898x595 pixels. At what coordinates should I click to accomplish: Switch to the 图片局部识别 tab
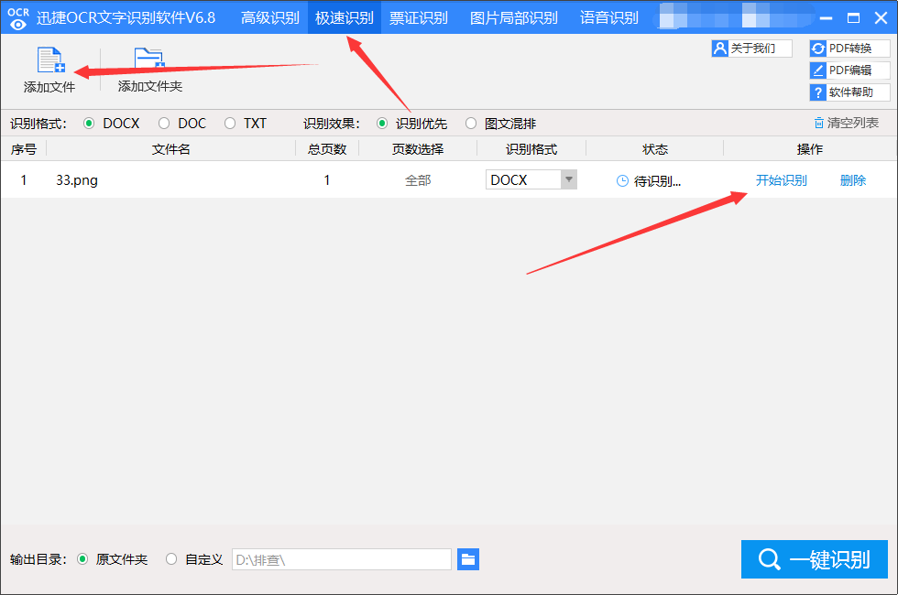514,17
